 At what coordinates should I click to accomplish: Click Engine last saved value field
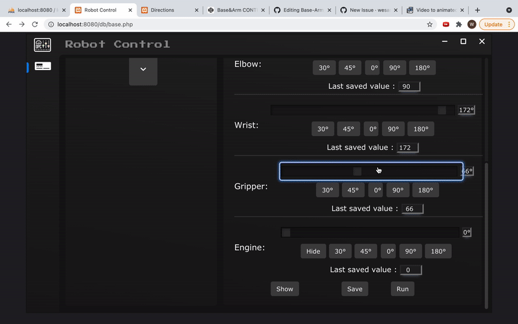click(411, 270)
